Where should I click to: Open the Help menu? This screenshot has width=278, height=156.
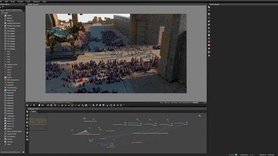44,1
